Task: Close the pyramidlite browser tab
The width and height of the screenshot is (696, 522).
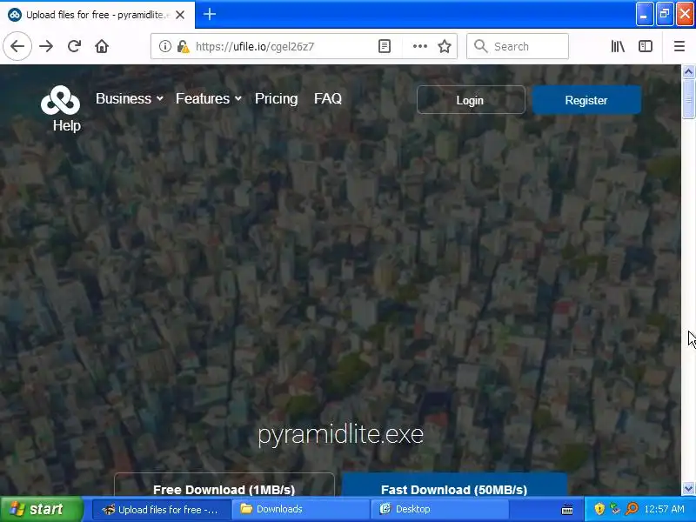Action: click(180, 15)
